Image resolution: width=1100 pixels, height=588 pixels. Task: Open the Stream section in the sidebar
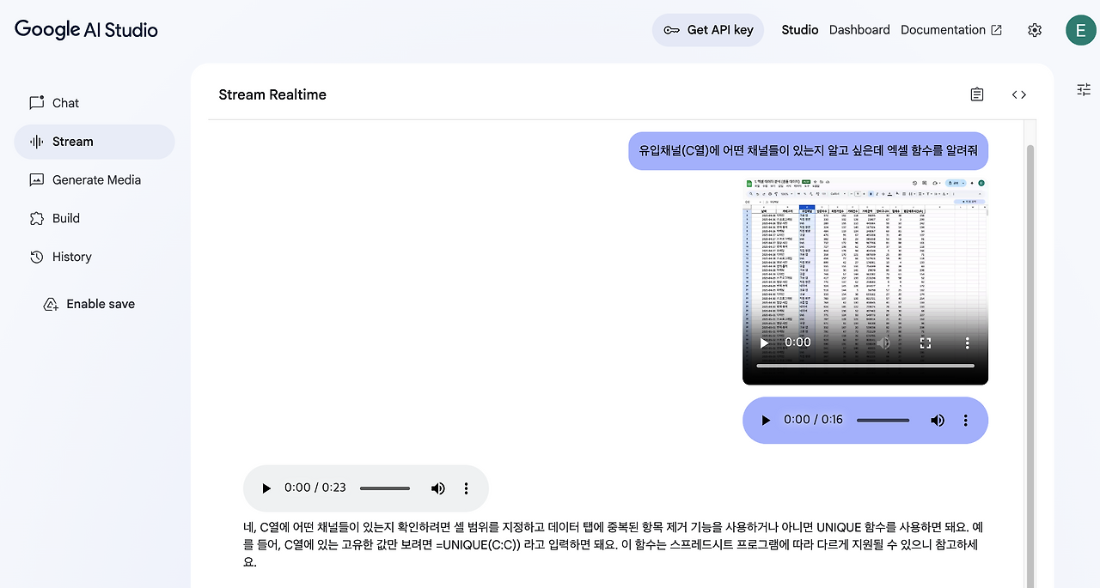[x=72, y=141]
